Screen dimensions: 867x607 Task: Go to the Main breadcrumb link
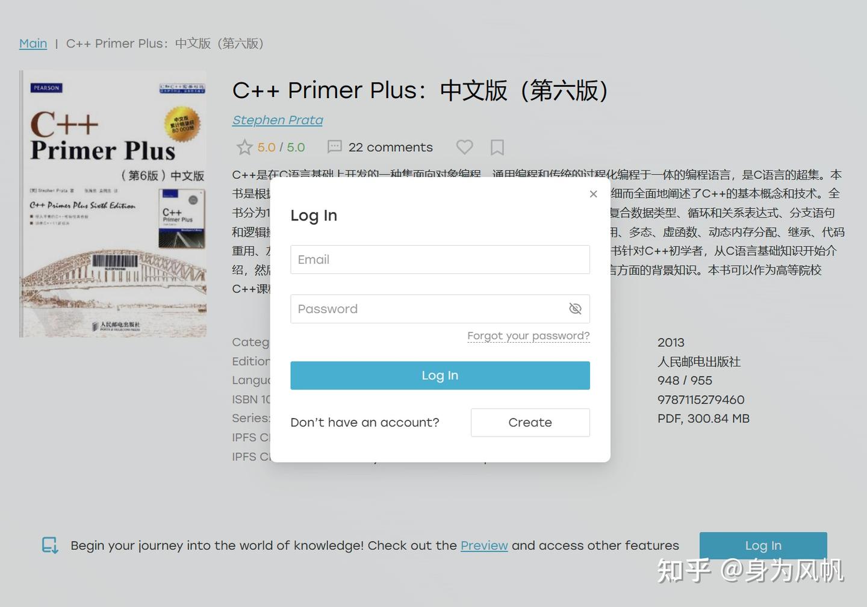33,43
